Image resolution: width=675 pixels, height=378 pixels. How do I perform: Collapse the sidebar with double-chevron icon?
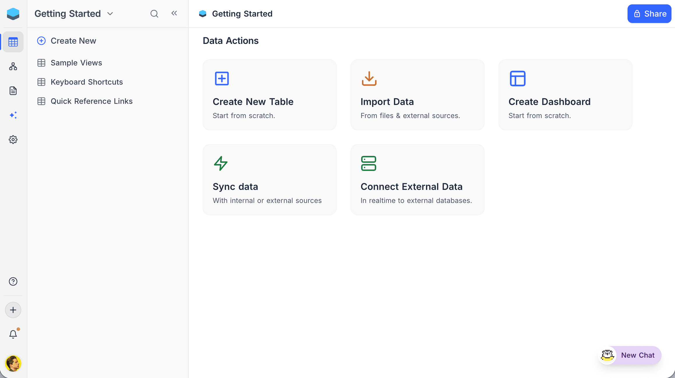(x=174, y=13)
